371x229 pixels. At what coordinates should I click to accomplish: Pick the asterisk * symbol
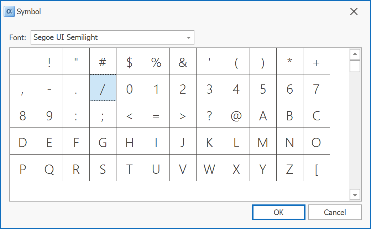tap(290, 61)
